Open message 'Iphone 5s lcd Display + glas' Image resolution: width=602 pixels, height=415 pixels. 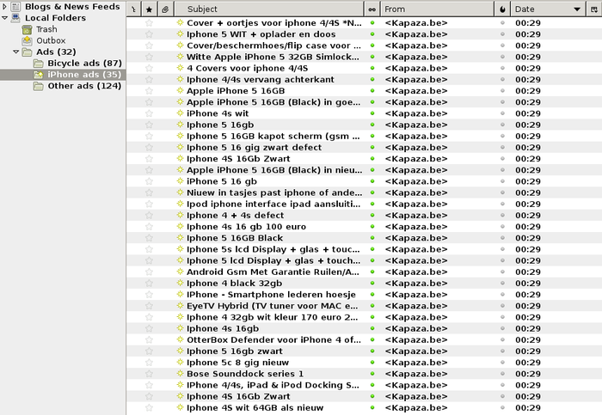tap(273, 249)
